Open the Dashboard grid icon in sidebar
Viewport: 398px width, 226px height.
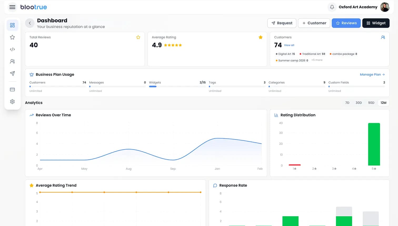pyautogui.click(x=12, y=25)
